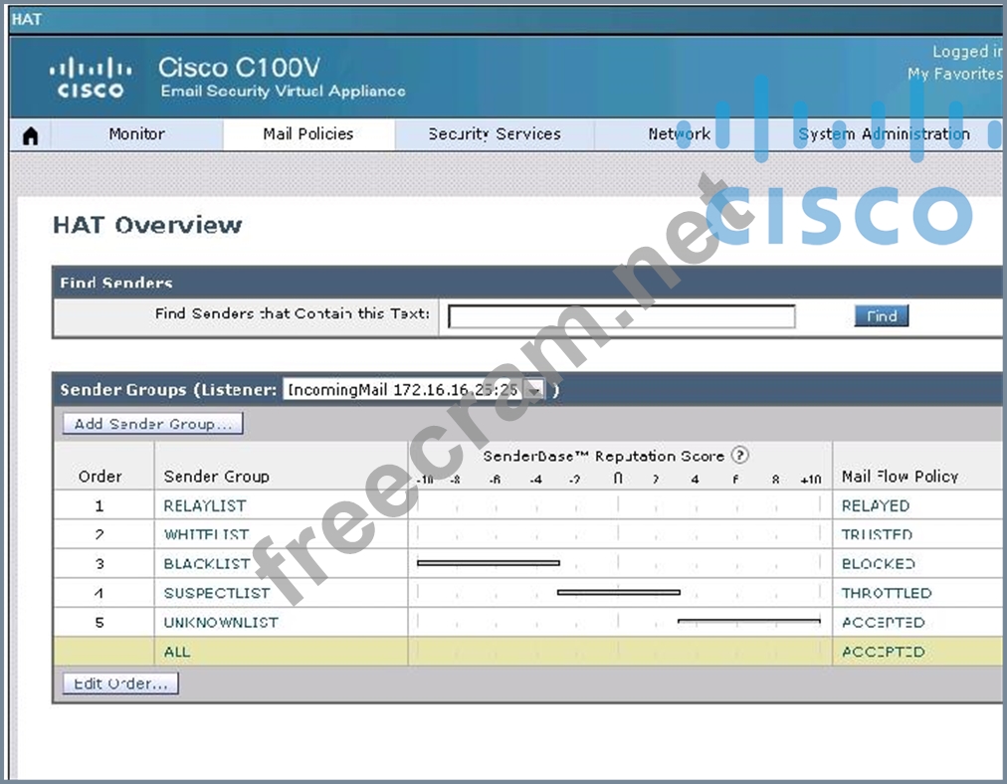Viewport: 1007px width, 784px height.
Task: Open the Security Services menu
Action: (x=495, y=134)
